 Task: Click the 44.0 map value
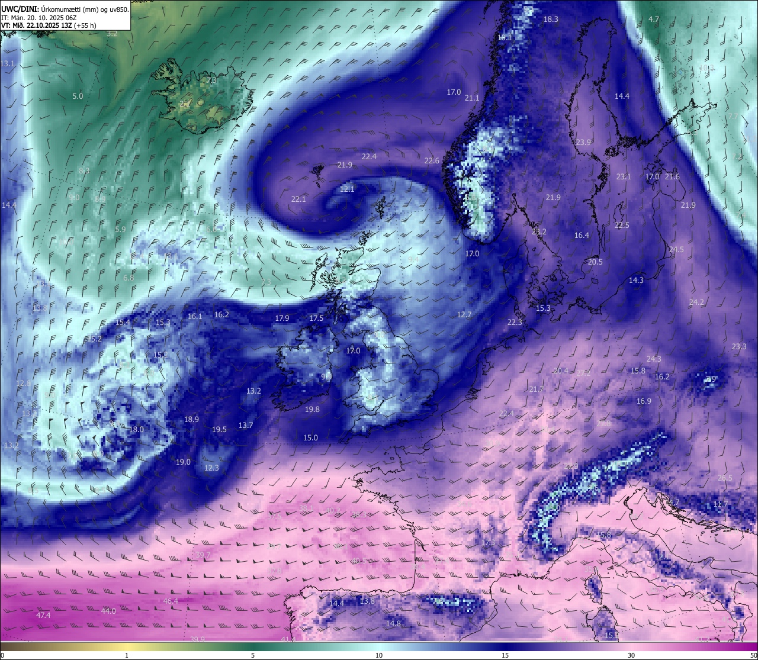point(108,611)
